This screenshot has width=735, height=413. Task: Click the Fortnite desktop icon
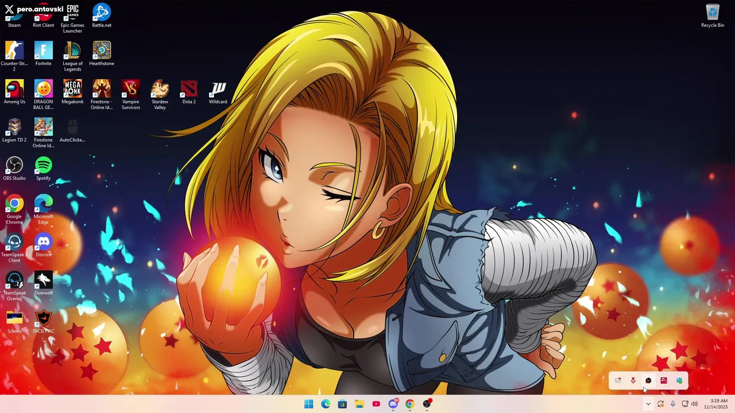pyautogui.click(x=43, y=54)
